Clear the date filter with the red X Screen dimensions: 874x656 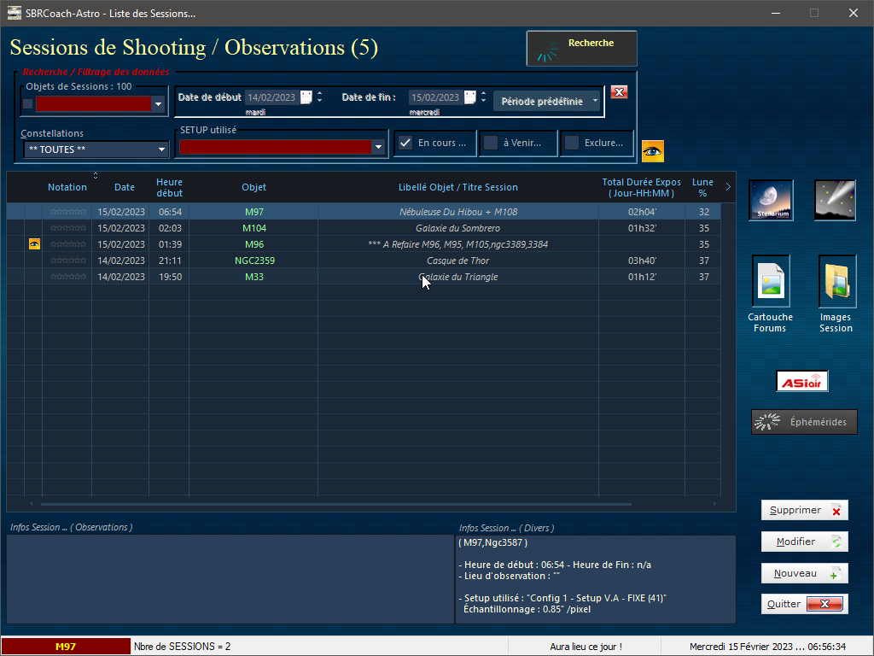click(620, 92)
